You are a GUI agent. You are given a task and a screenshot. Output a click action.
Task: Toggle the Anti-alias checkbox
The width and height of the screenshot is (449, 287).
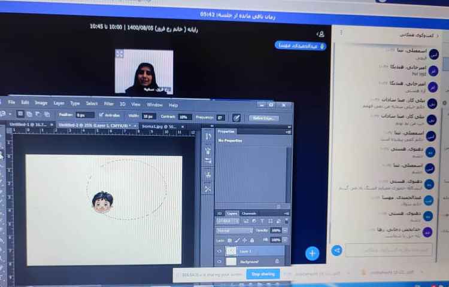(101, 115)
